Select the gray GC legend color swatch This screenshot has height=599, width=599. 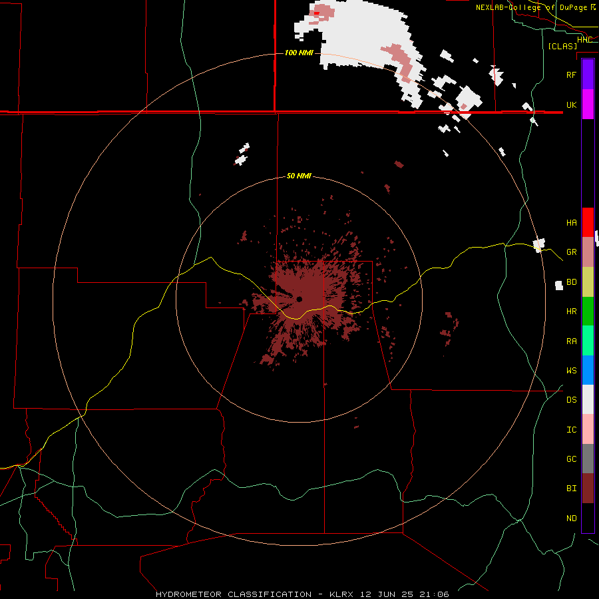click(588, 459)
